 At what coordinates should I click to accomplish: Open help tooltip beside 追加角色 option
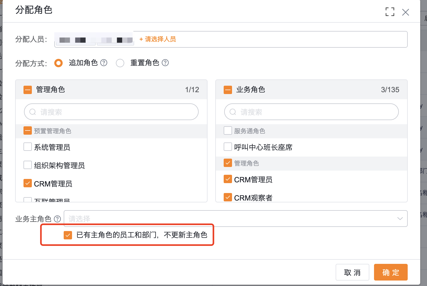pos(104,63)
